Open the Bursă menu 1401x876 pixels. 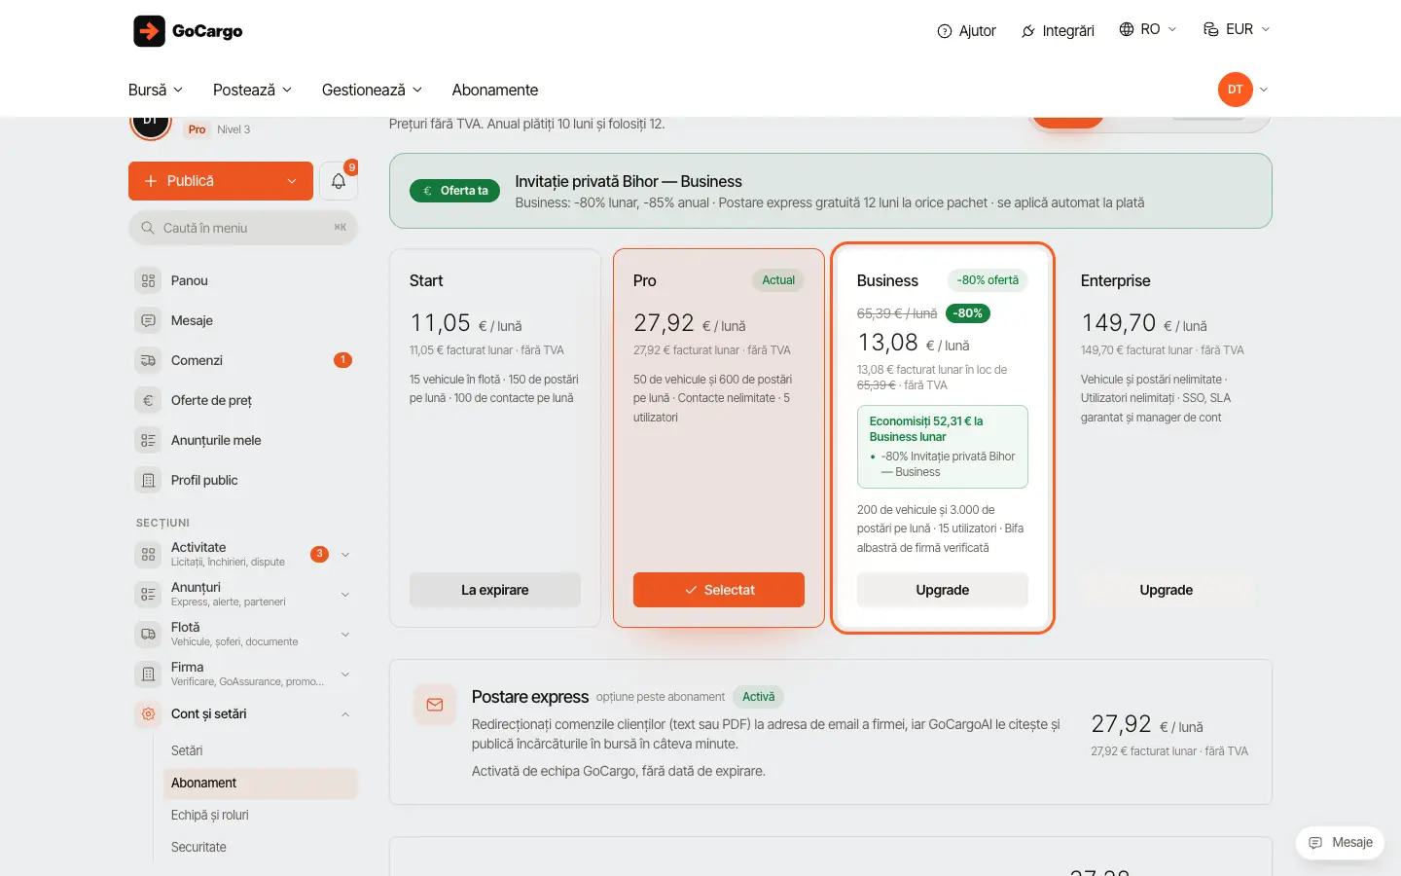[156, 90]
